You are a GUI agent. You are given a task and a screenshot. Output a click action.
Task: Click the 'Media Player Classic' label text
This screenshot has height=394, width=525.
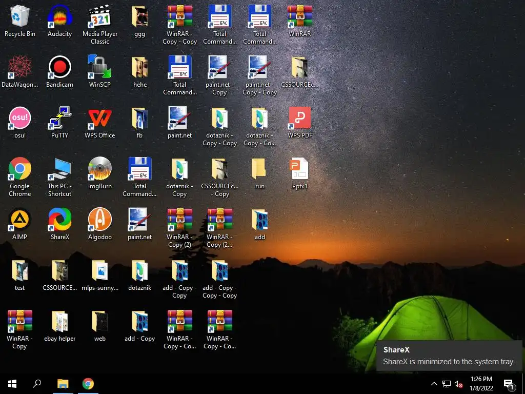[100, 37]
